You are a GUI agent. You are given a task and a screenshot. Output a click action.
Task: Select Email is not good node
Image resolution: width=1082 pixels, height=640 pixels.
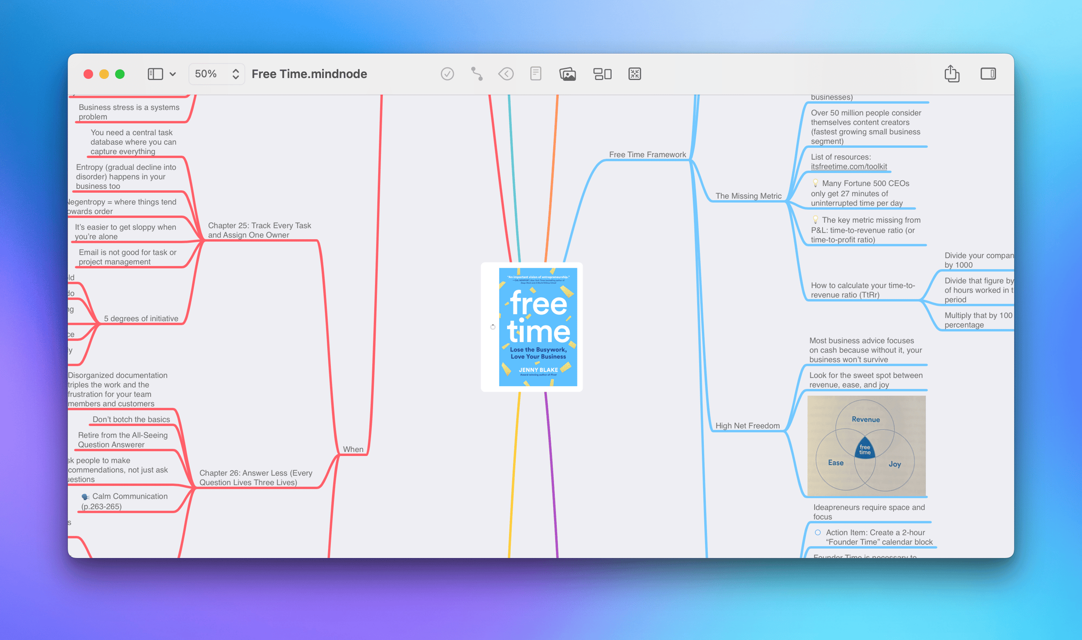[x=128, y=257]
